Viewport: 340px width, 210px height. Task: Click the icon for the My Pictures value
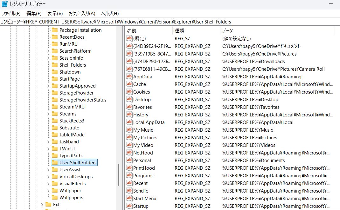point(129,137)
